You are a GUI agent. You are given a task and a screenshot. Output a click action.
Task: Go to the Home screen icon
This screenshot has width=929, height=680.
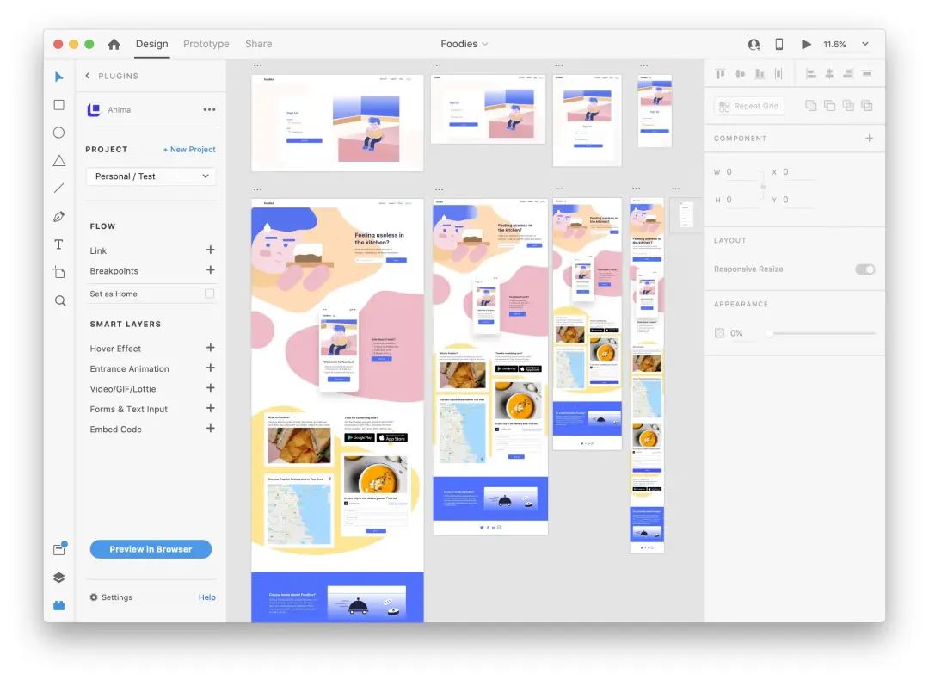pyautogui.click(x=114, y=44)
